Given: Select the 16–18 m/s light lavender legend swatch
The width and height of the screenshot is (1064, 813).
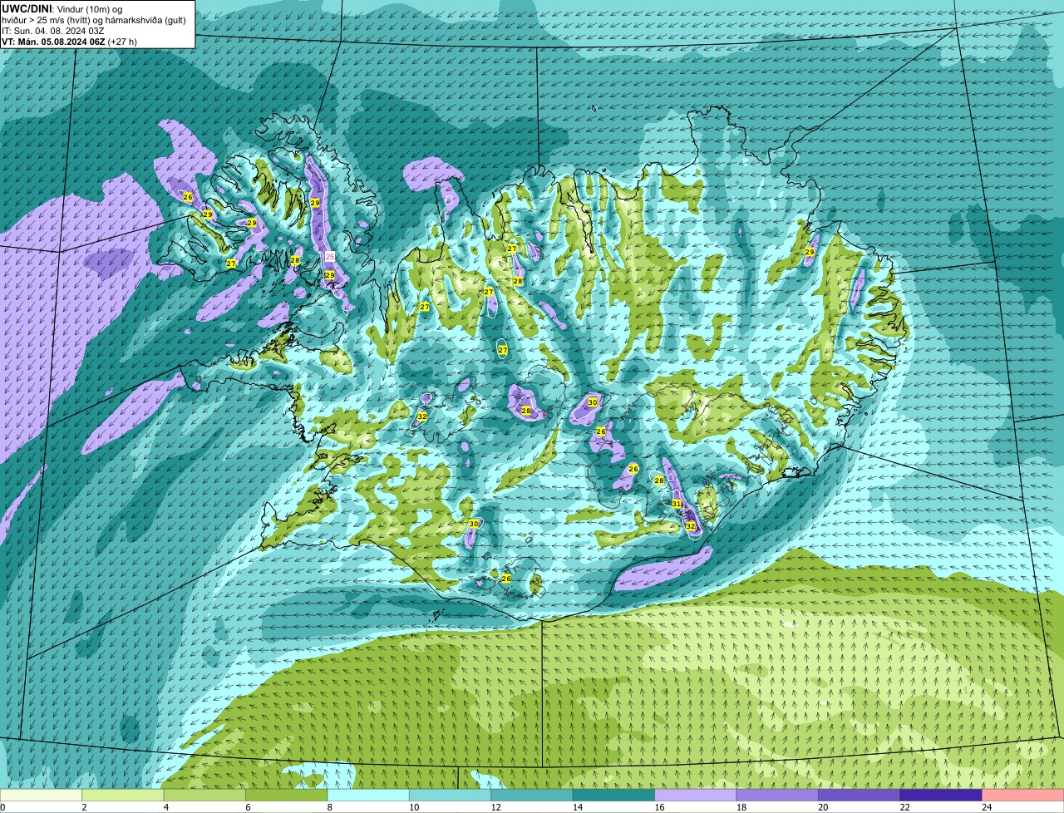Looking at the screenshot, I should tap(696, 795).
